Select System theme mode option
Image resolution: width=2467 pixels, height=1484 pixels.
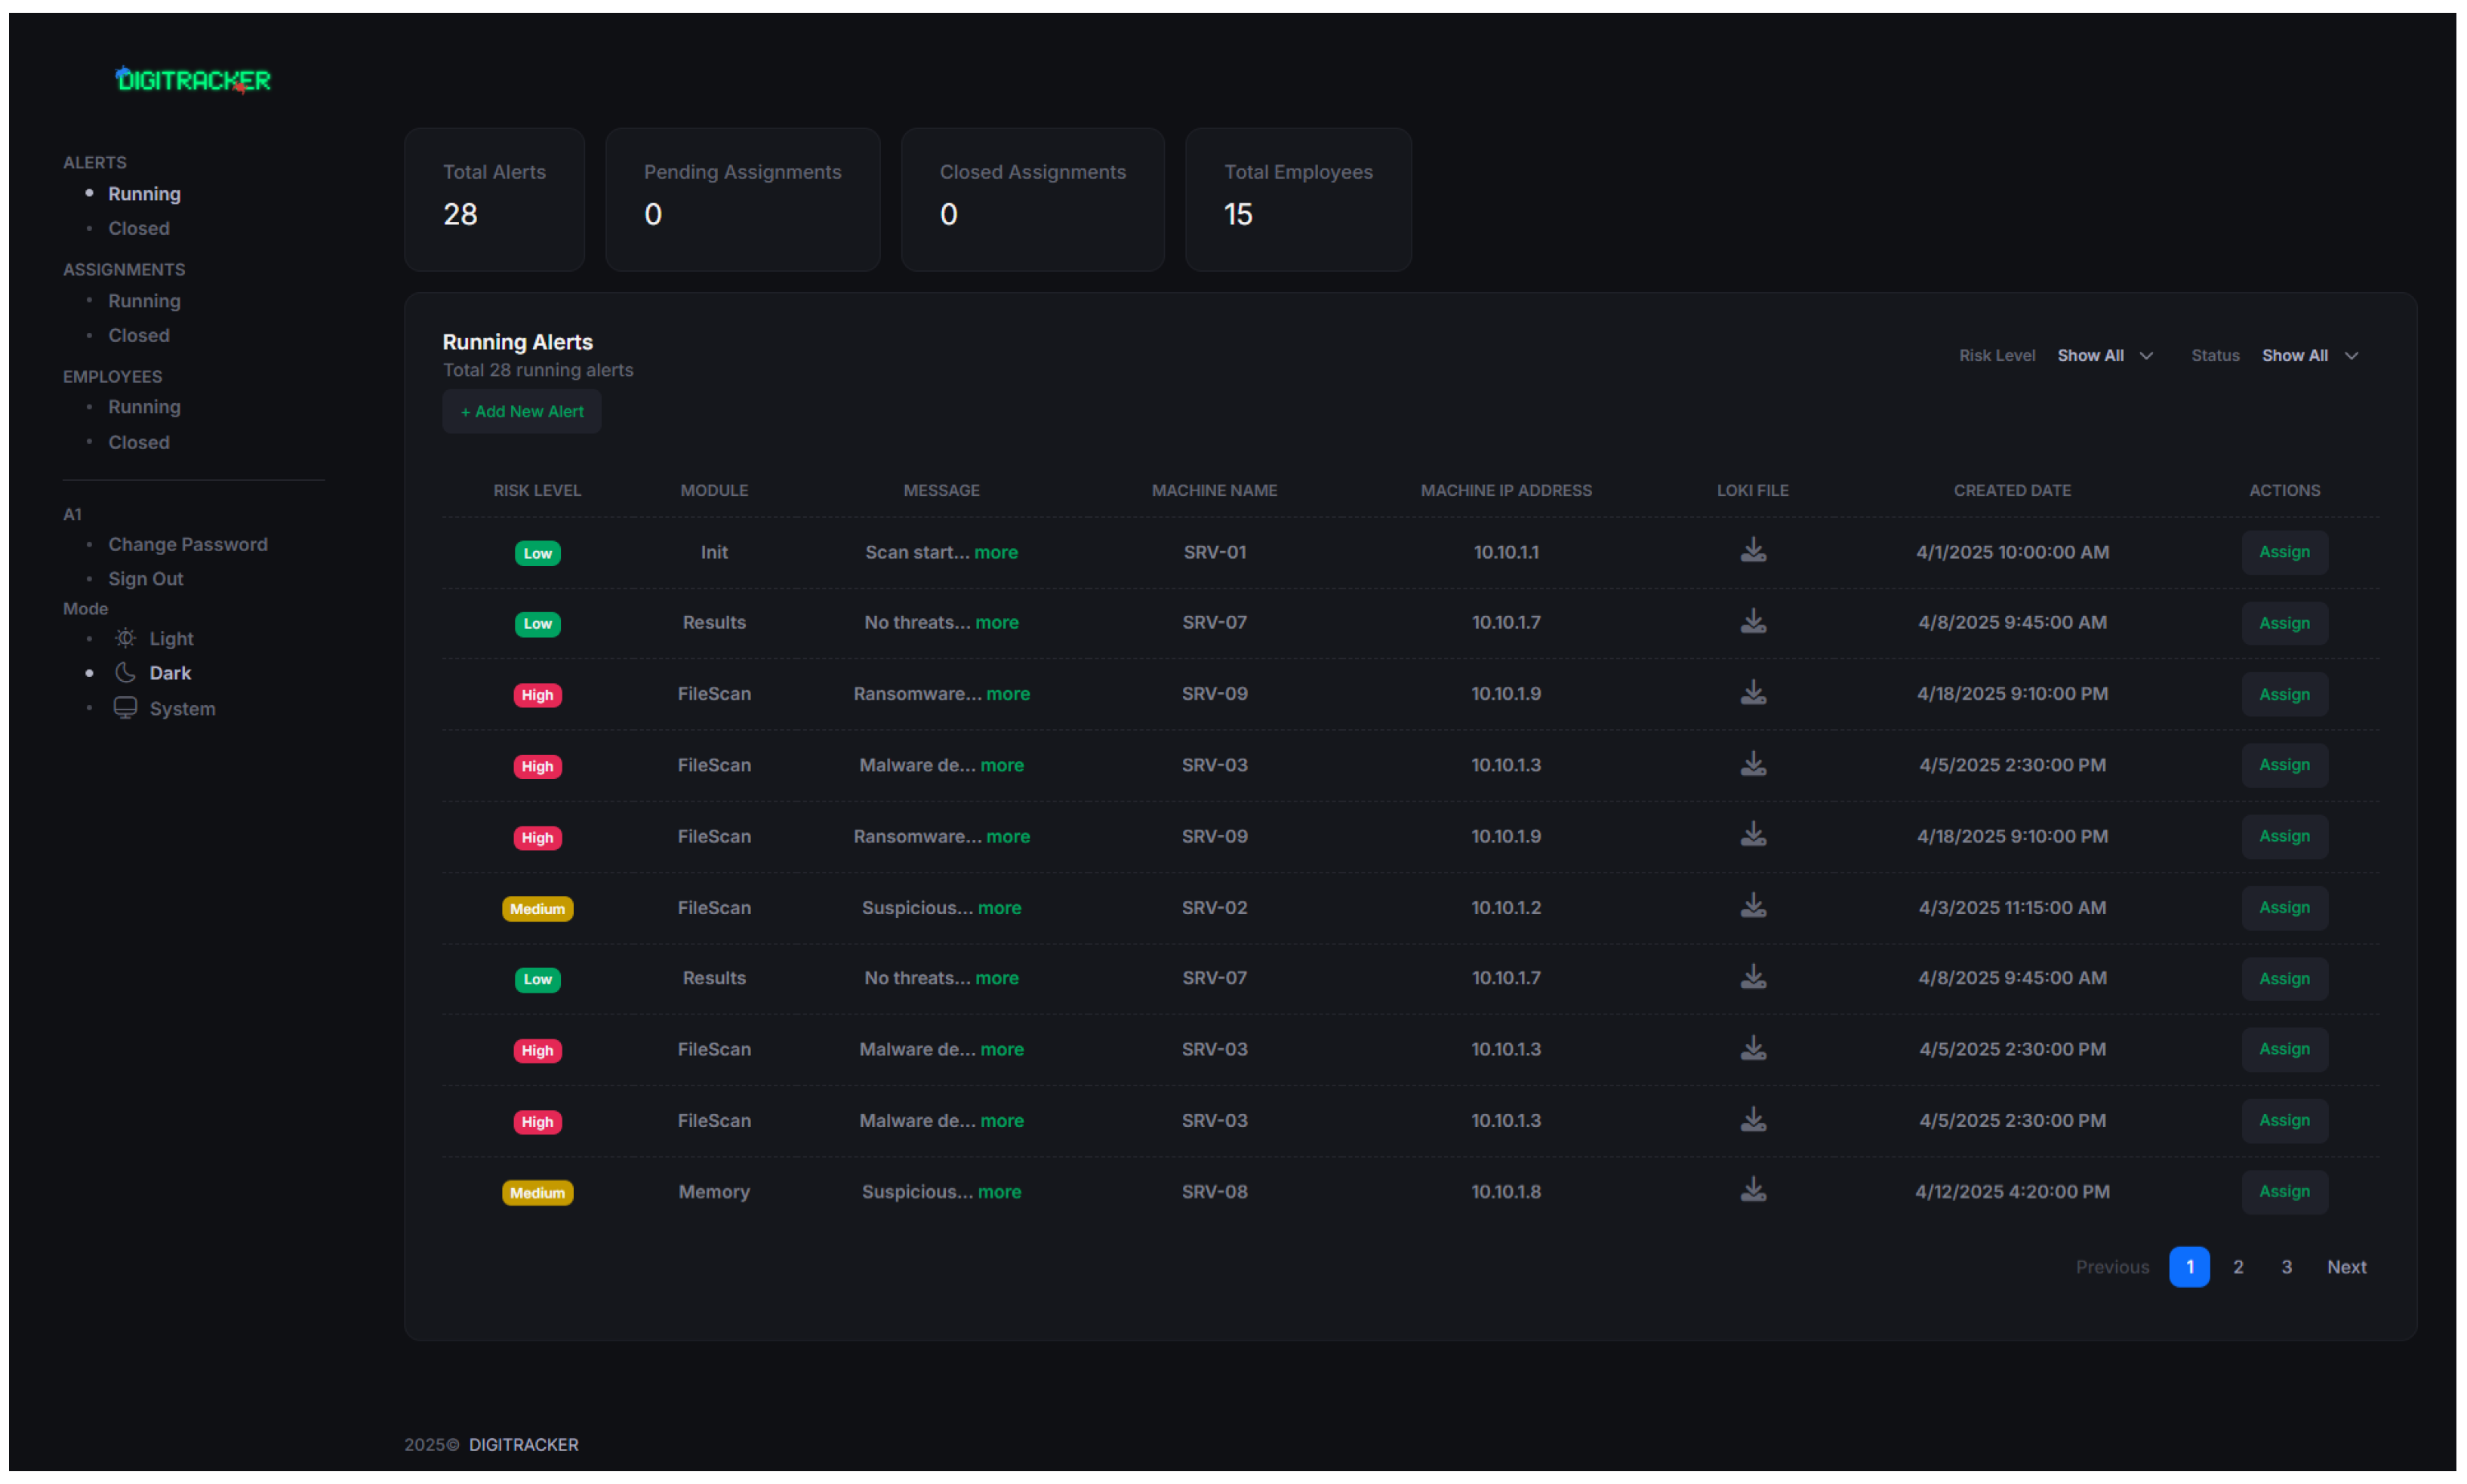(x=182, y=708)
